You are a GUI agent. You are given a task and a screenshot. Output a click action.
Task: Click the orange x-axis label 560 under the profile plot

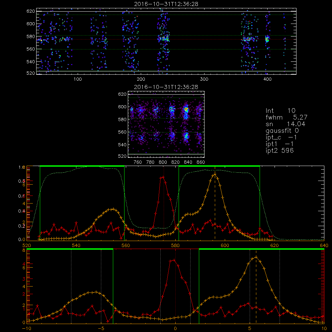click(125, 245)
